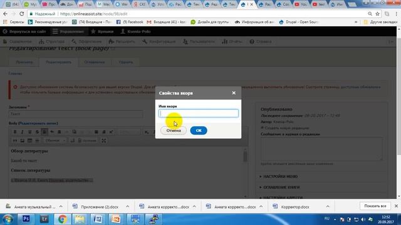Open the (5) Facebook bookmark
The image size is (401, 225).
pyautogui.click(x=130, y=22)
